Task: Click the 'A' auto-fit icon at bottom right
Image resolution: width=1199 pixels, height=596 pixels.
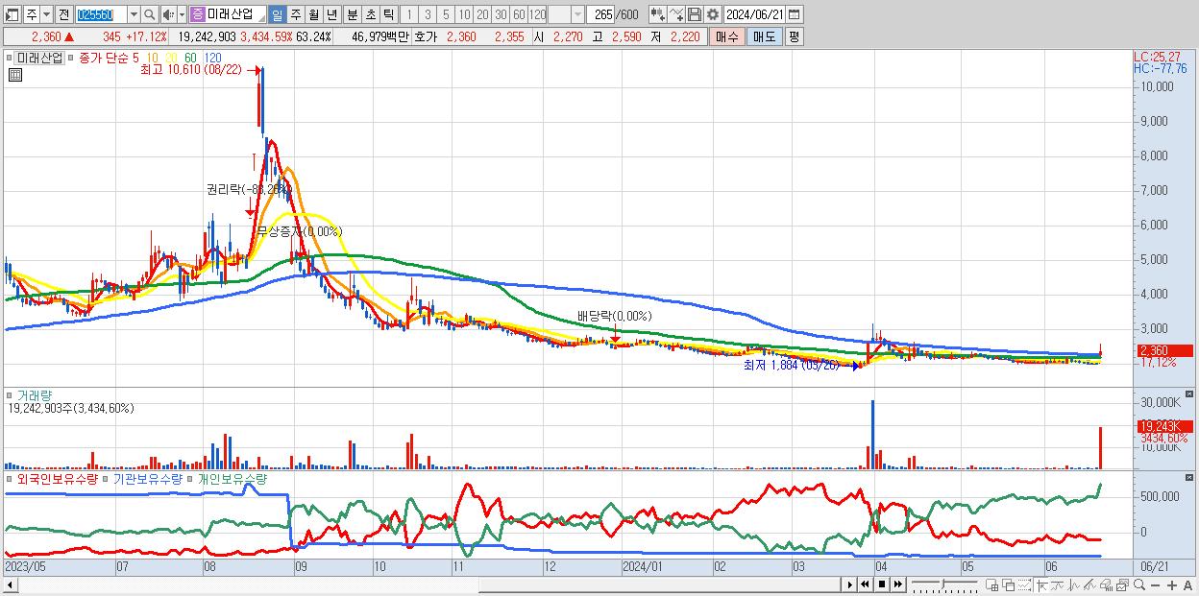Action: (1187, 584)
